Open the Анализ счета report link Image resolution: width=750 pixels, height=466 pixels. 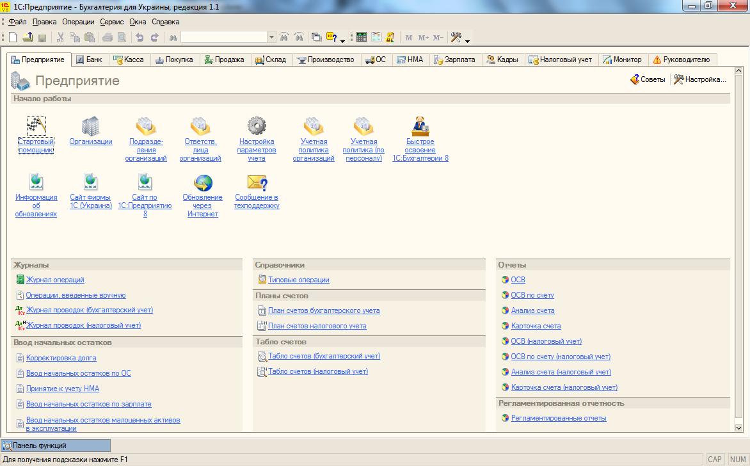click(533, 310)
